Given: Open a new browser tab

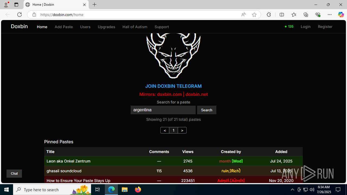Looking at the screenshot, I should (94, 5).
